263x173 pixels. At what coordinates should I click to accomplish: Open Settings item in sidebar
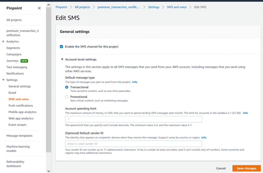[12, 80]
